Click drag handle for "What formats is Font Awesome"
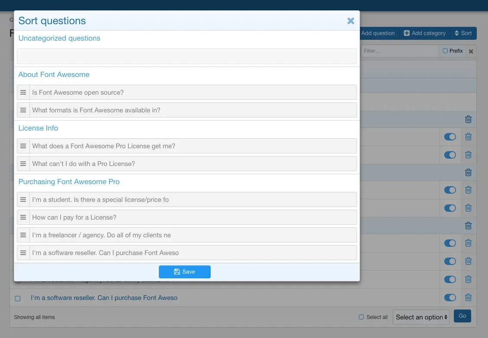 click(x=23, y=110)
